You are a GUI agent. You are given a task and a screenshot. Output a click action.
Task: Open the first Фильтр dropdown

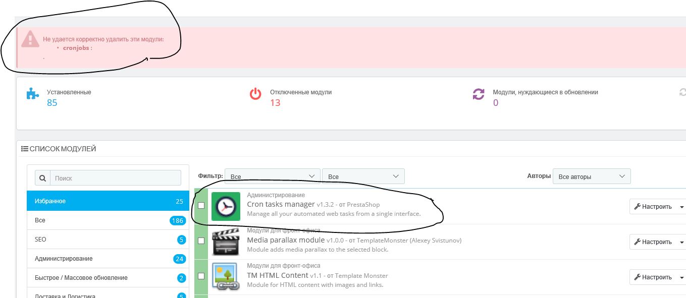272,176
